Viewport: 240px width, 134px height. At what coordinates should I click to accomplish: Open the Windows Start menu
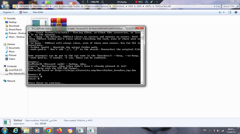5,131
